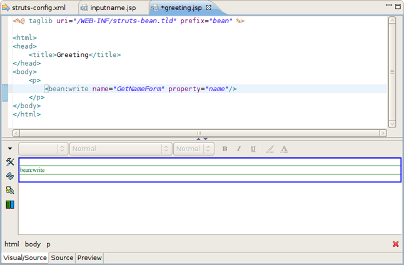Toggle the green-blue split layout icon
The image size is (404, 265).
tap(10, 205)
